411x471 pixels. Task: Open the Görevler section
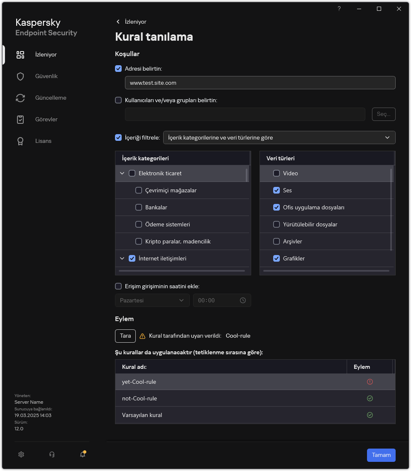click(46, 120)
